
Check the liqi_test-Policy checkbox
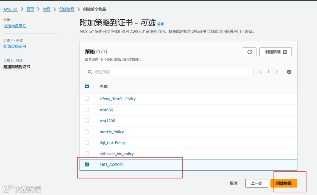[x=87, y=143]
